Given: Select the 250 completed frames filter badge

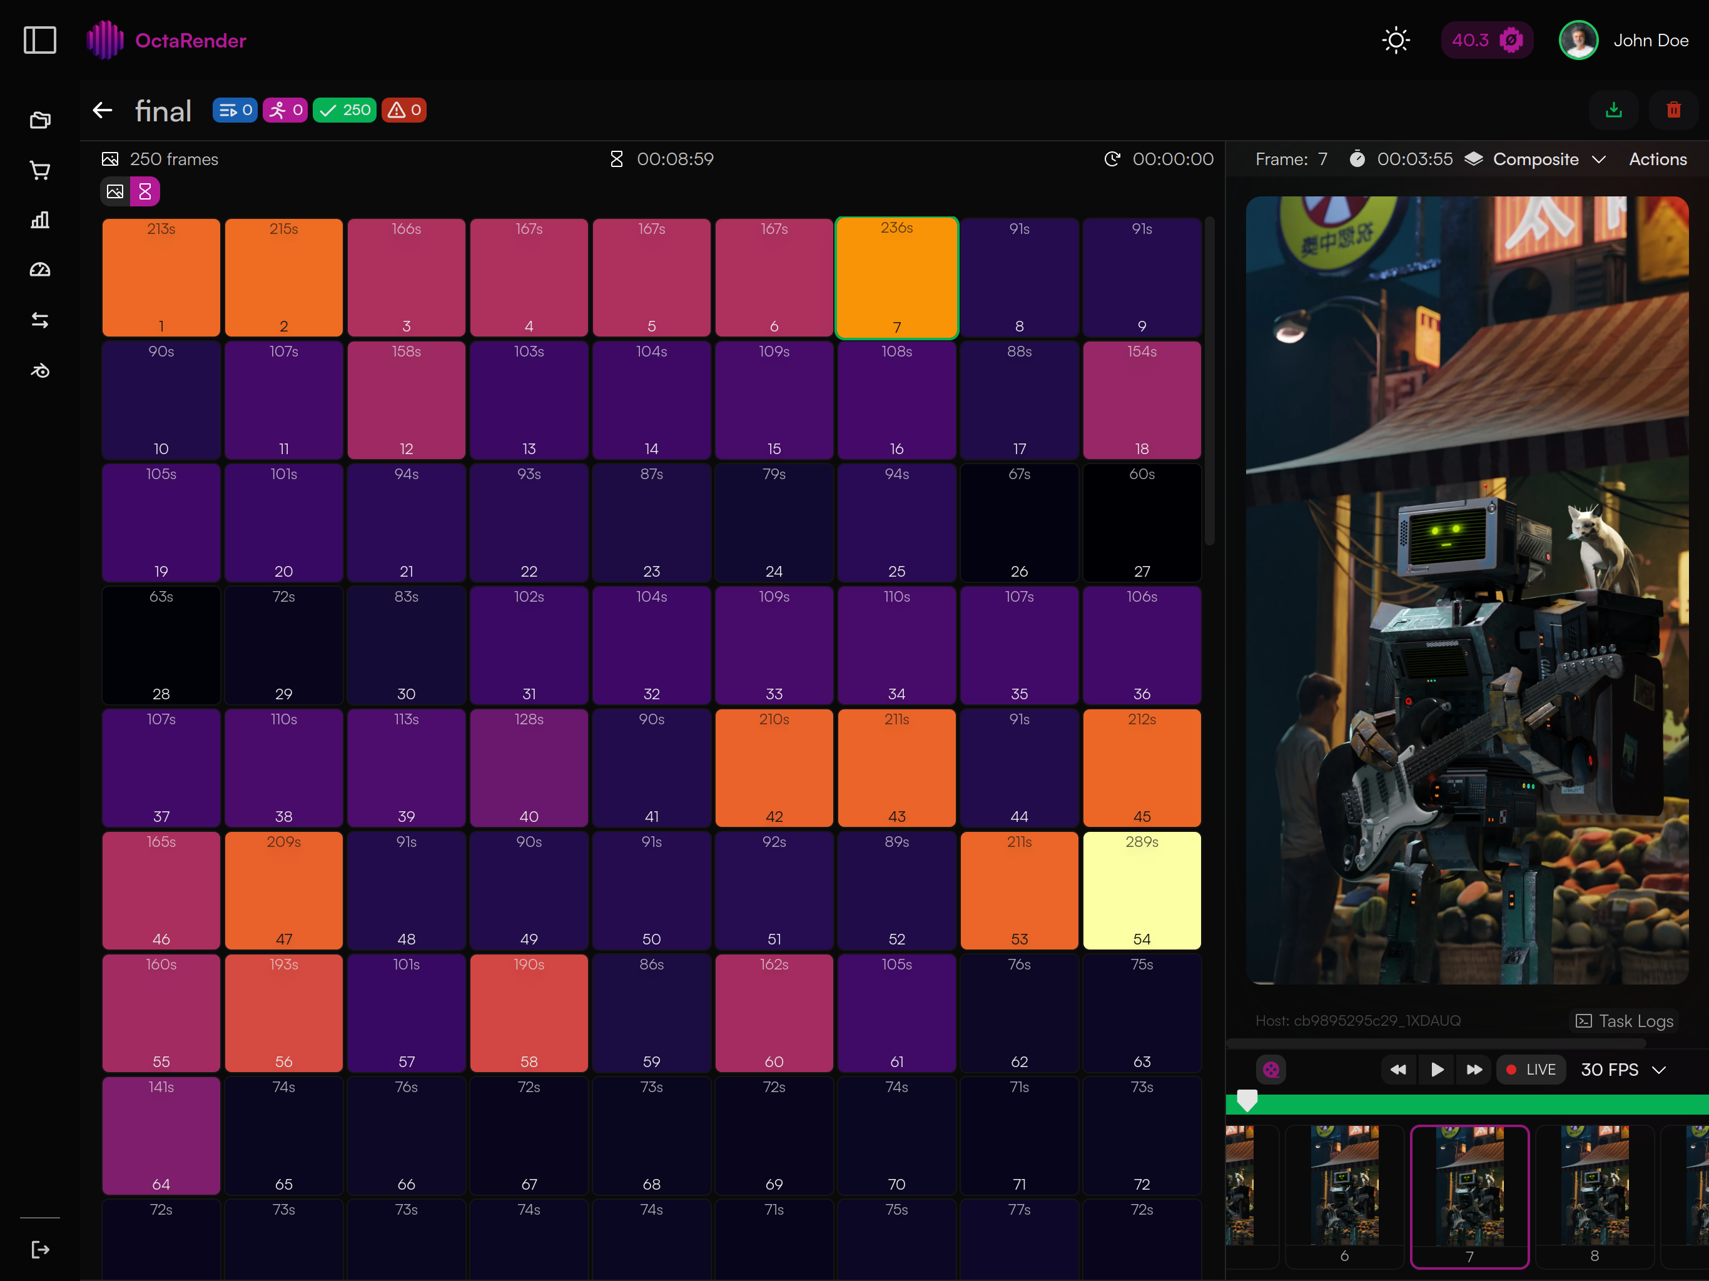Looking at the screenshot, I should click(x=345, y=109).
